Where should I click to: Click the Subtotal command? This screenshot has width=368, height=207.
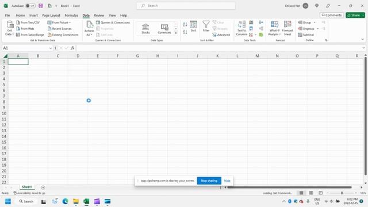306,34
